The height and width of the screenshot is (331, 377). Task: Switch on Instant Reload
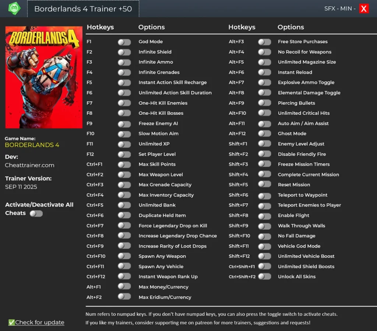[264, 73]
